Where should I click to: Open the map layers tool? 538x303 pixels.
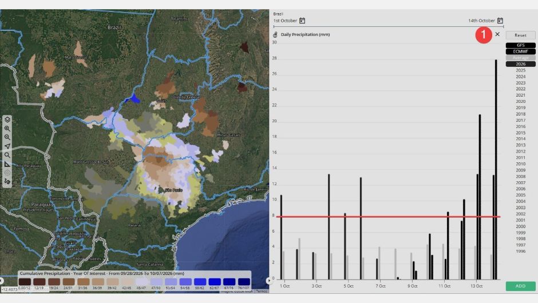(7, 119)
